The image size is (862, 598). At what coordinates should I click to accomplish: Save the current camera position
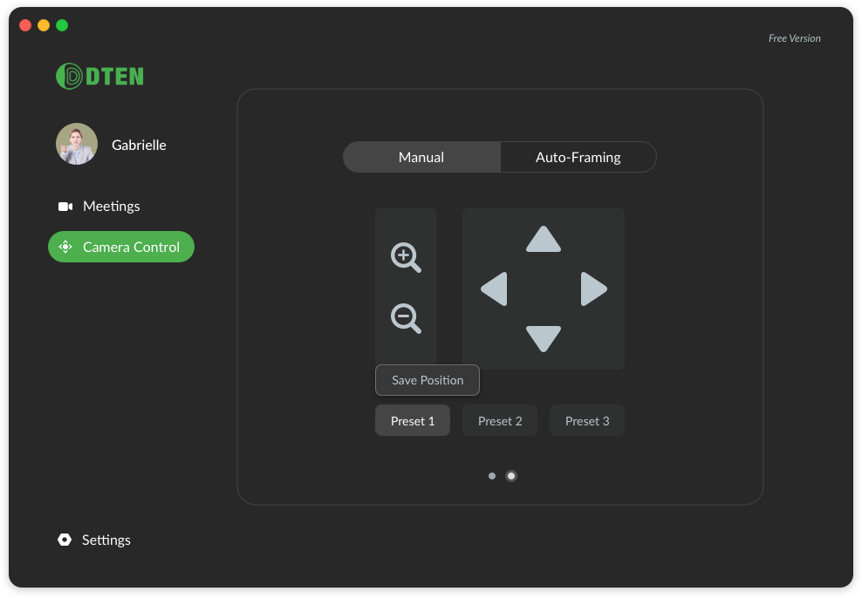427,380
